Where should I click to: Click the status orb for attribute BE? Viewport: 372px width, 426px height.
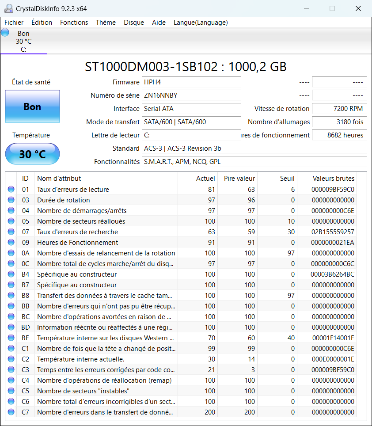tap(11, 338)
